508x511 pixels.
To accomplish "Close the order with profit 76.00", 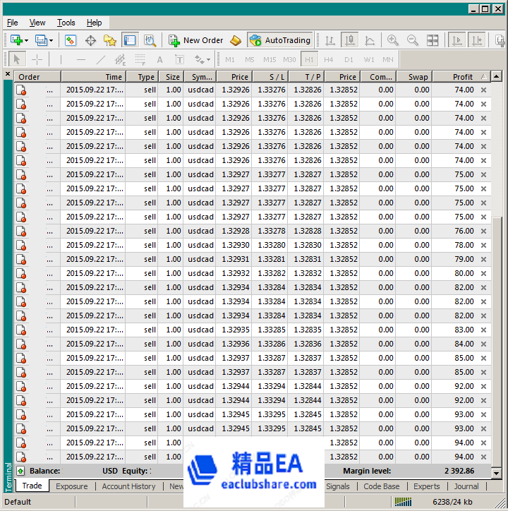I will tap(483, 231).
